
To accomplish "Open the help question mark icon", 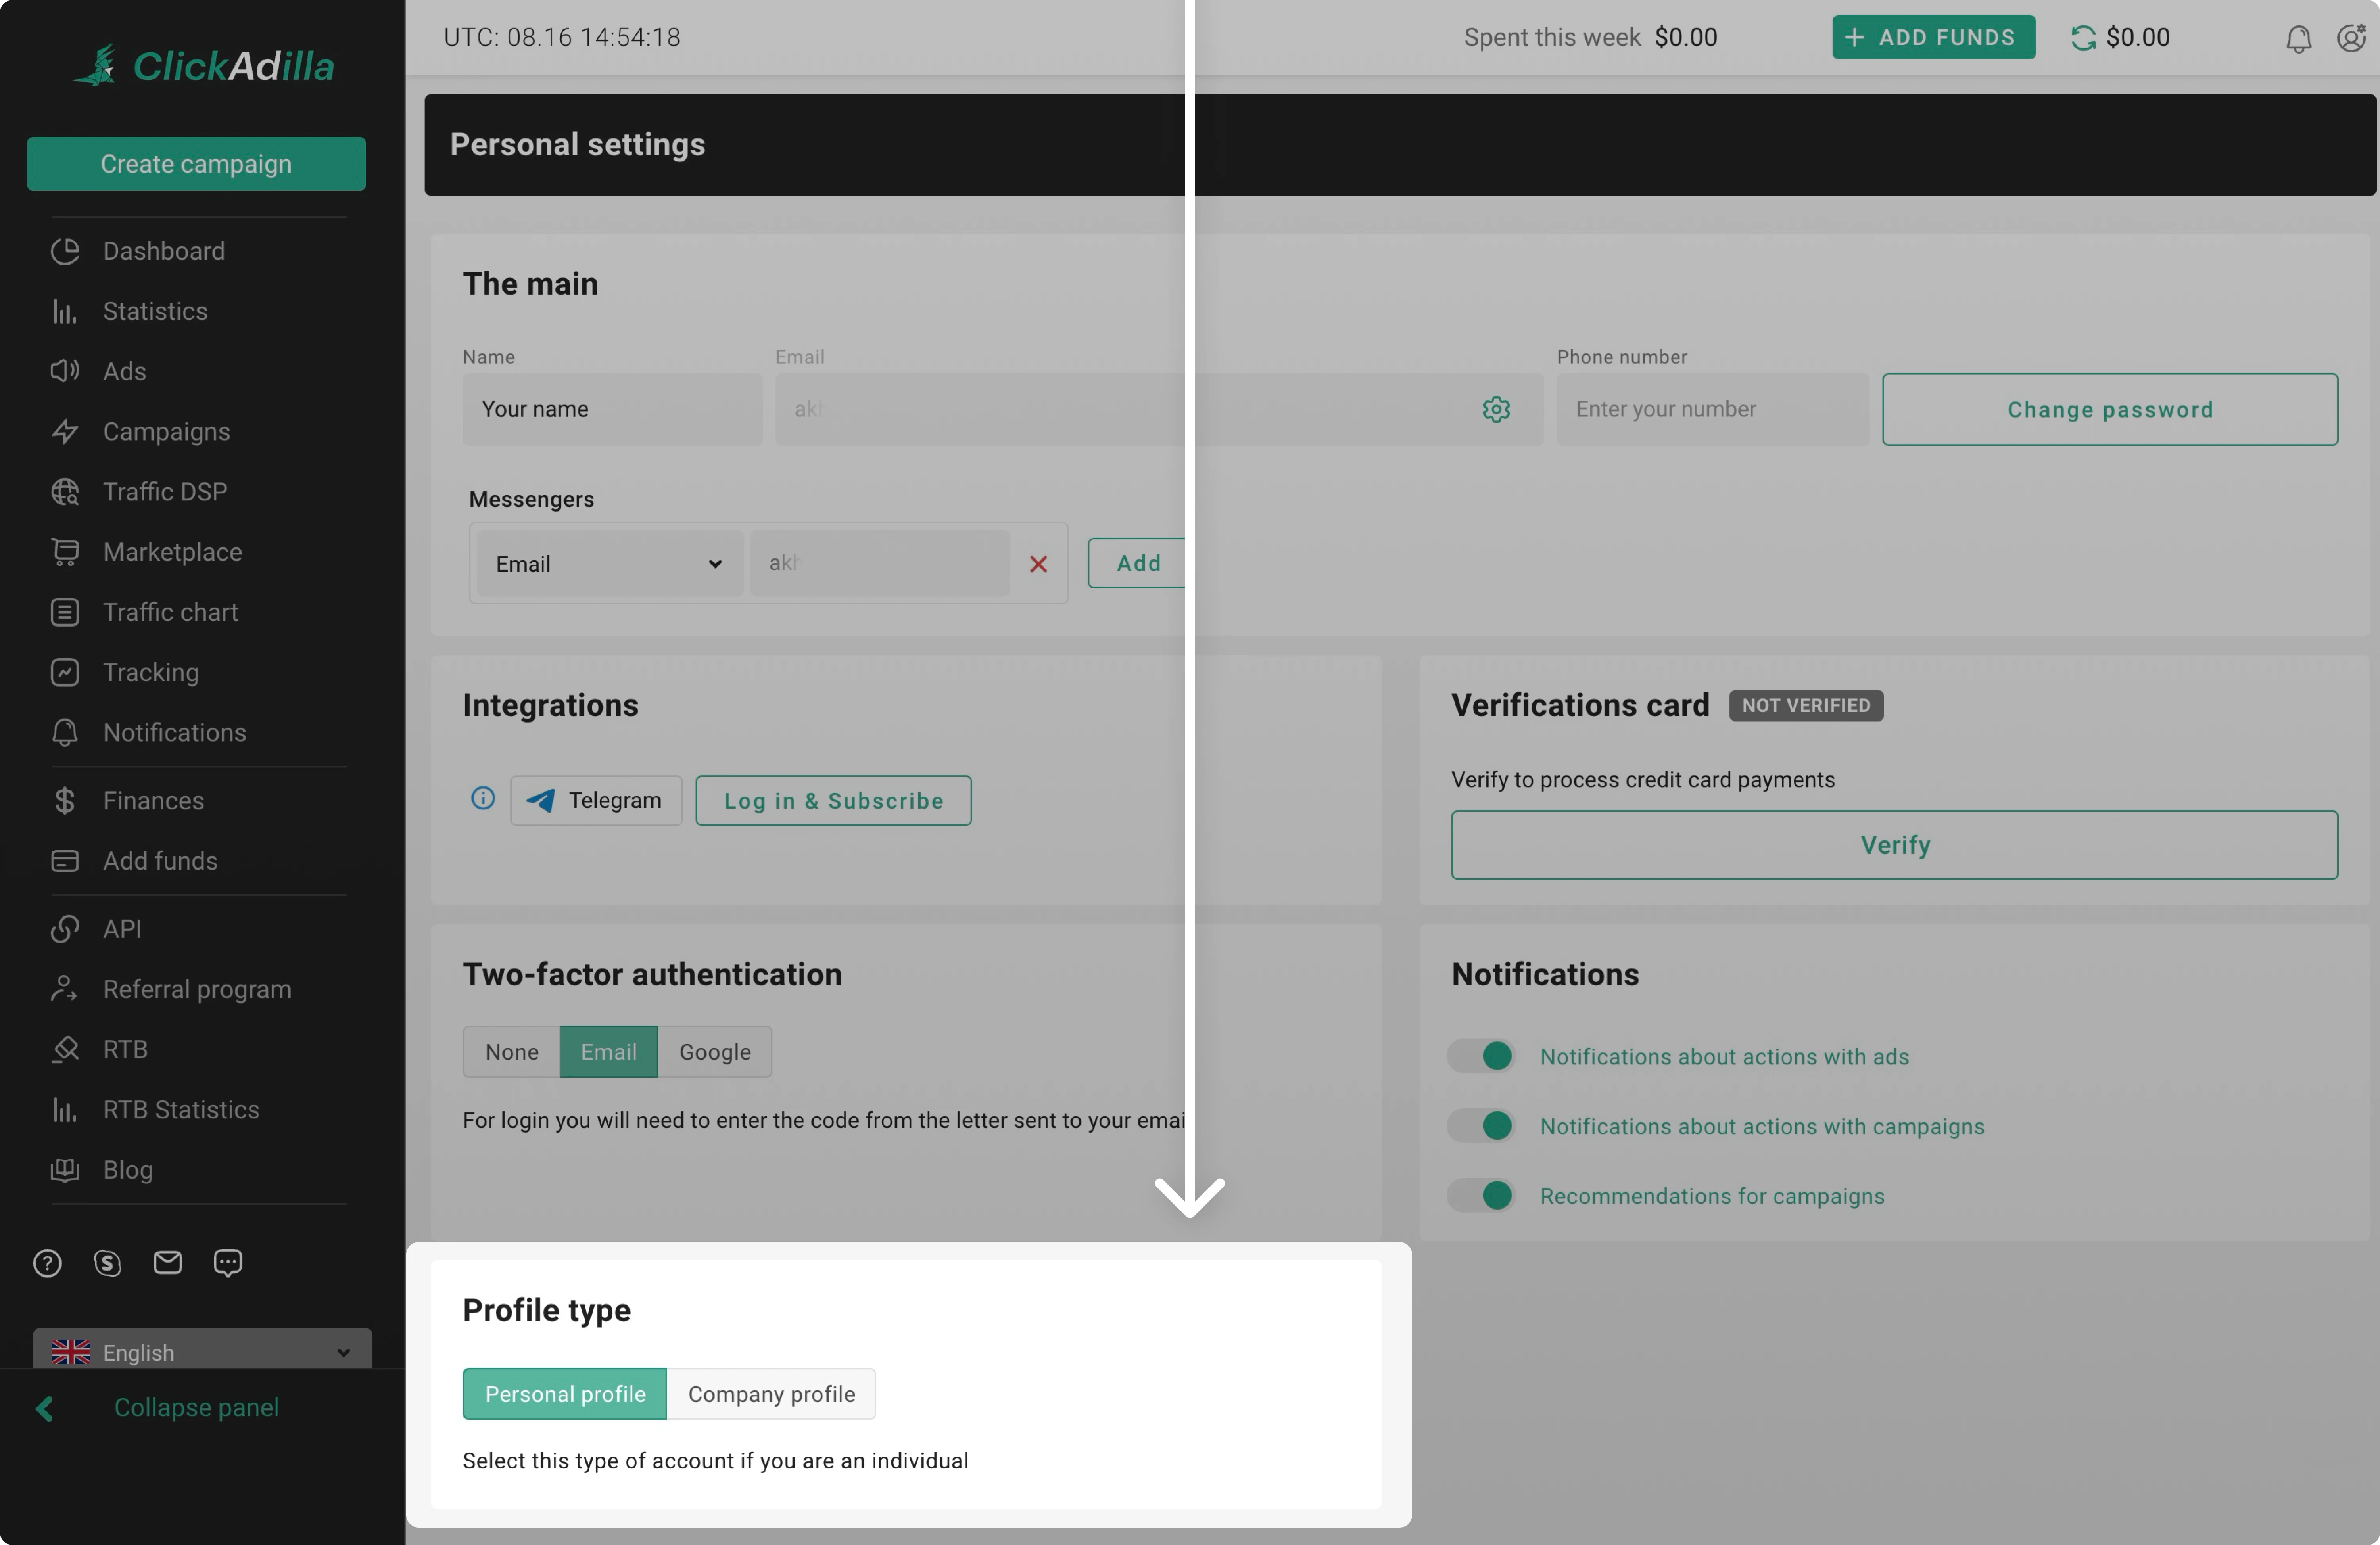I will pyautogui.click(x=47, y=1263).
